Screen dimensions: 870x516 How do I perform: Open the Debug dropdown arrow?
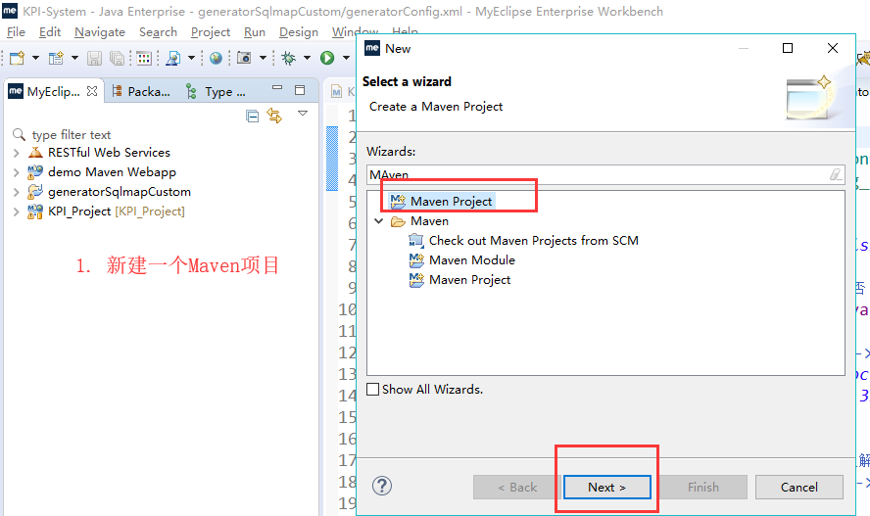[307, 58]
